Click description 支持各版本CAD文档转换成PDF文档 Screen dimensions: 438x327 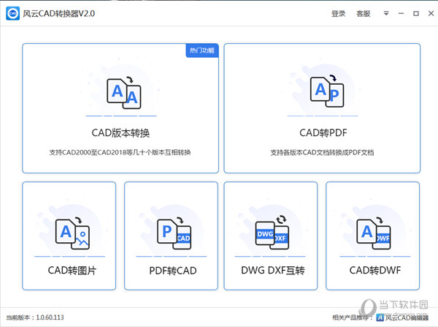322,153
